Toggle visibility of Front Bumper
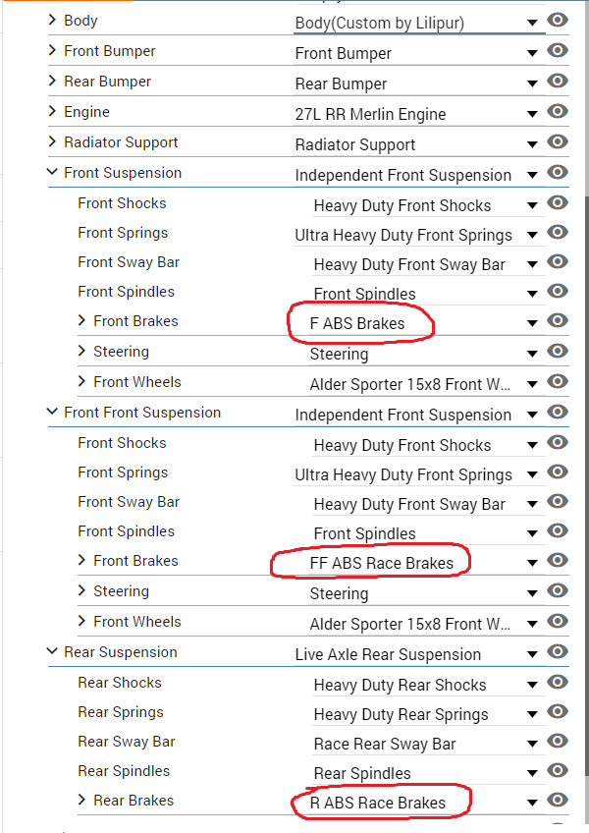This screenshot has height=833, width=589. coord(558,50)
